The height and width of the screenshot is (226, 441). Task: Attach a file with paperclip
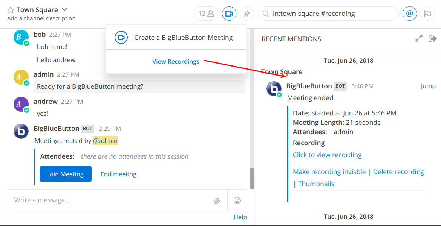coord(217,200)
